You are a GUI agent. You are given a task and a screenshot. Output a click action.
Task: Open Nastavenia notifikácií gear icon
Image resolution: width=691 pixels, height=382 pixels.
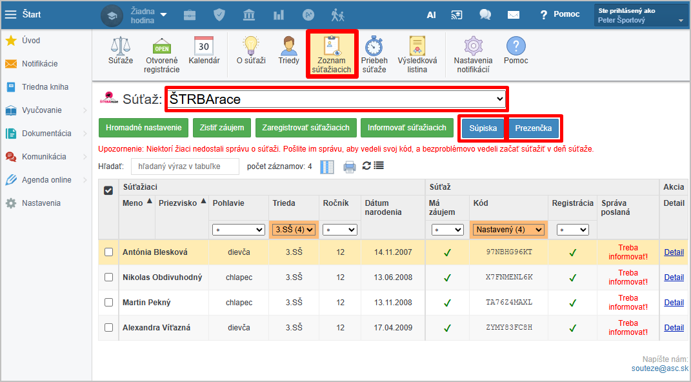[473, 50]
